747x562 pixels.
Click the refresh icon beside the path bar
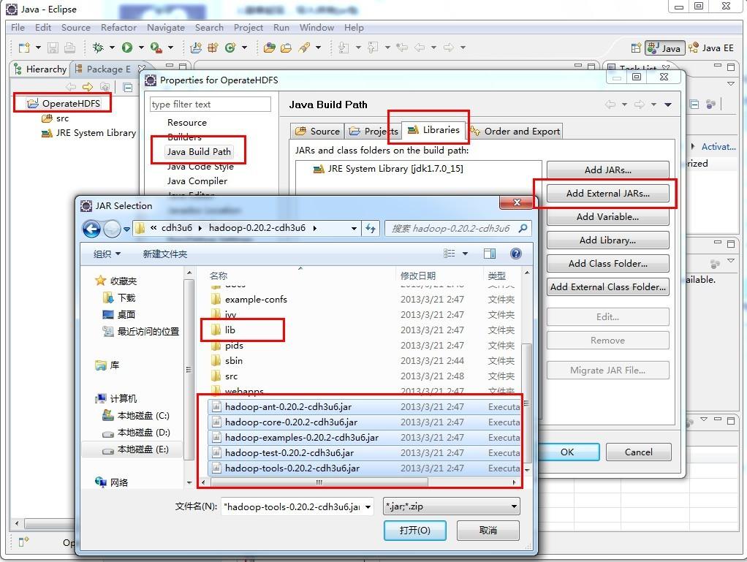(371, 229)
